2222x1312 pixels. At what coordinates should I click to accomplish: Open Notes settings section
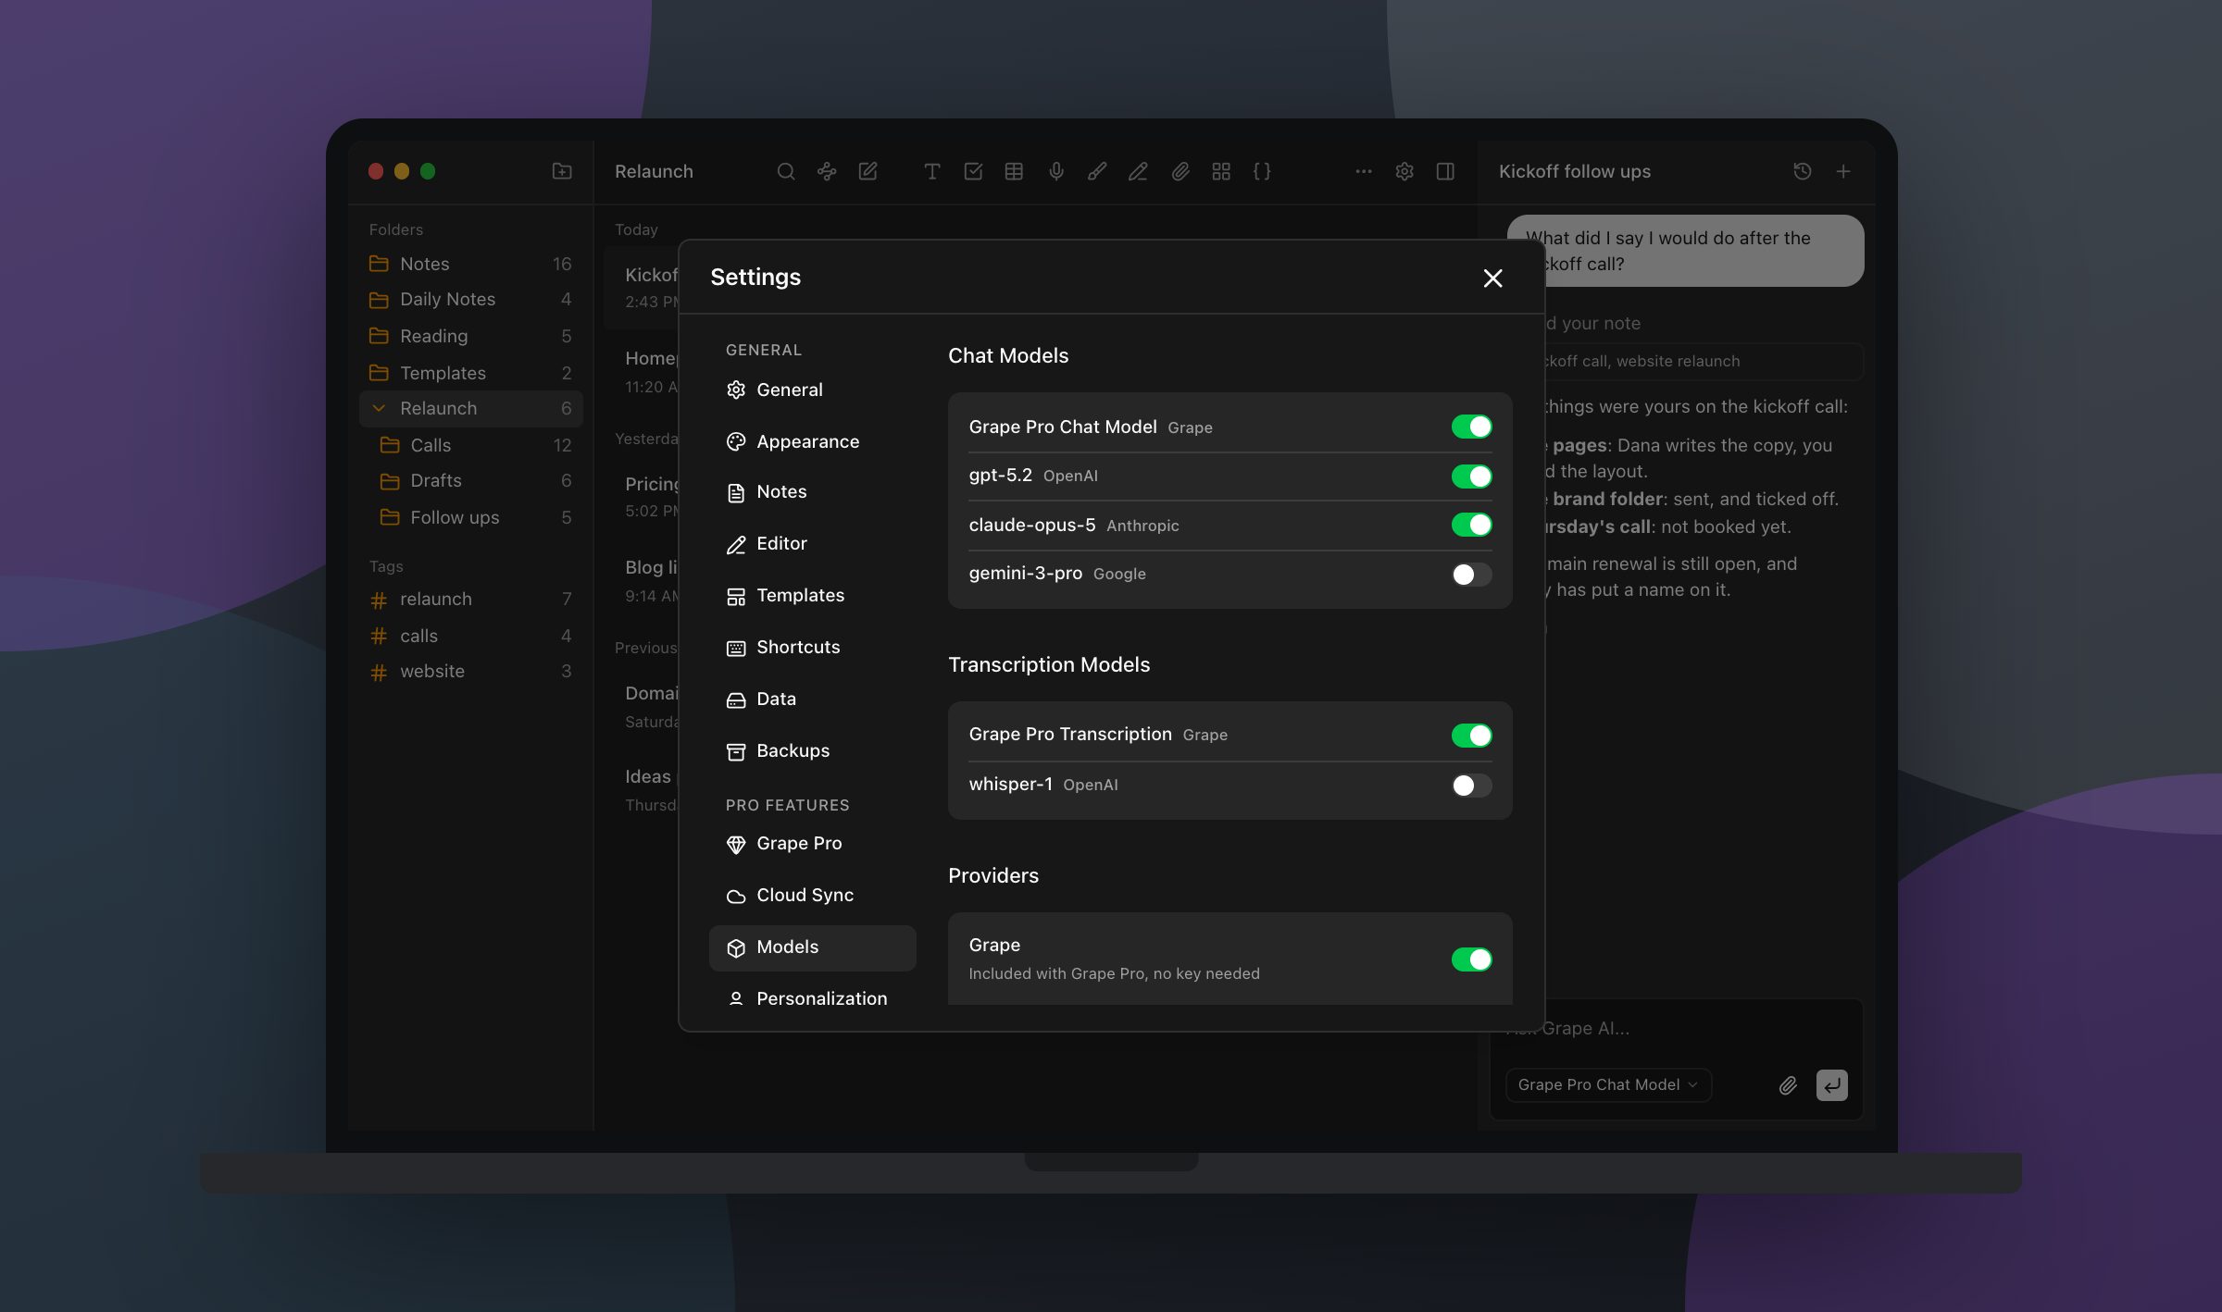812,491
